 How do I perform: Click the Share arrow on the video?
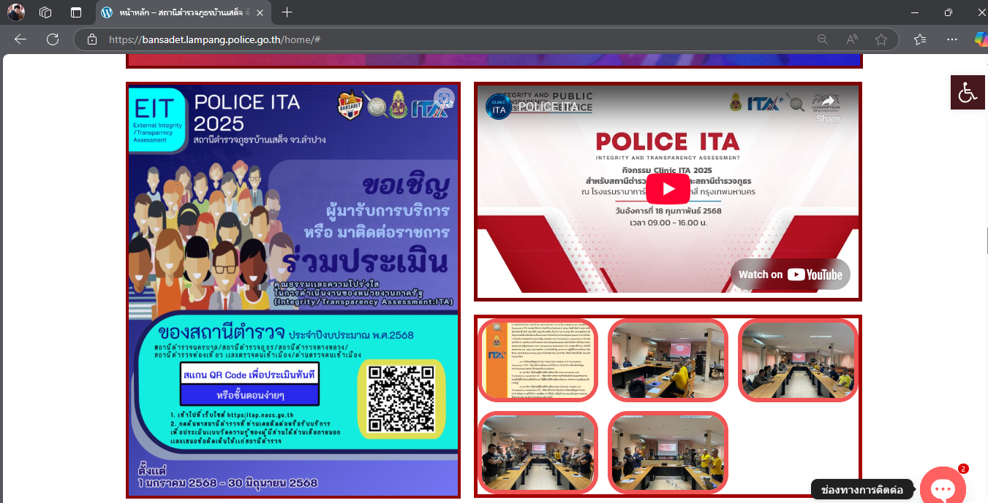pyautogui.click(x=828, y=107)
